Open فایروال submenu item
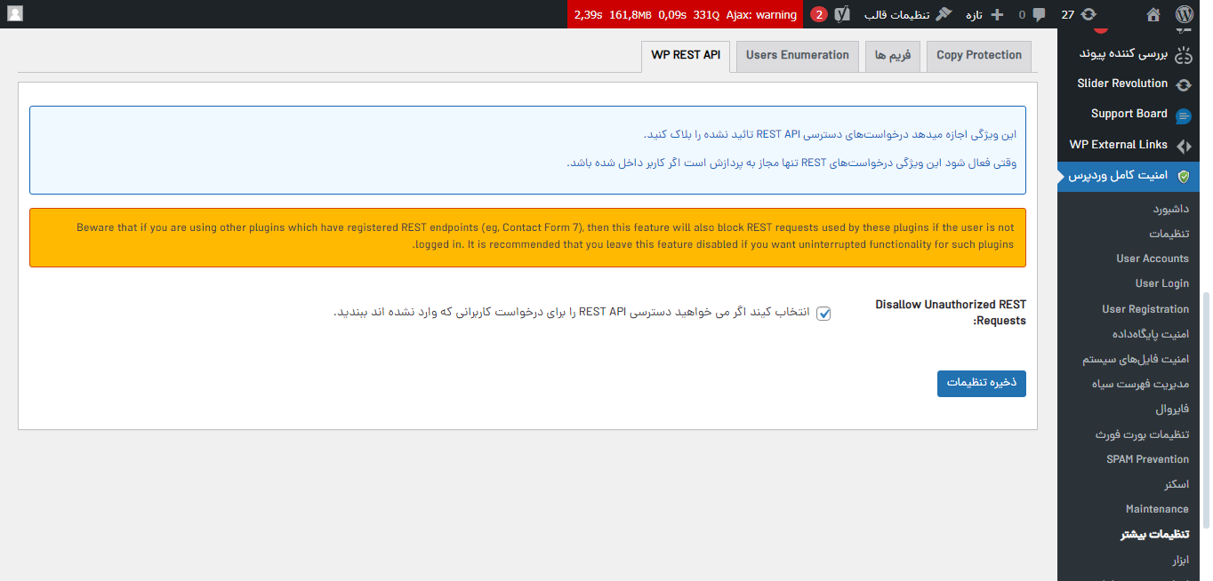1213x581 pixels. [x=1172, y=410]
